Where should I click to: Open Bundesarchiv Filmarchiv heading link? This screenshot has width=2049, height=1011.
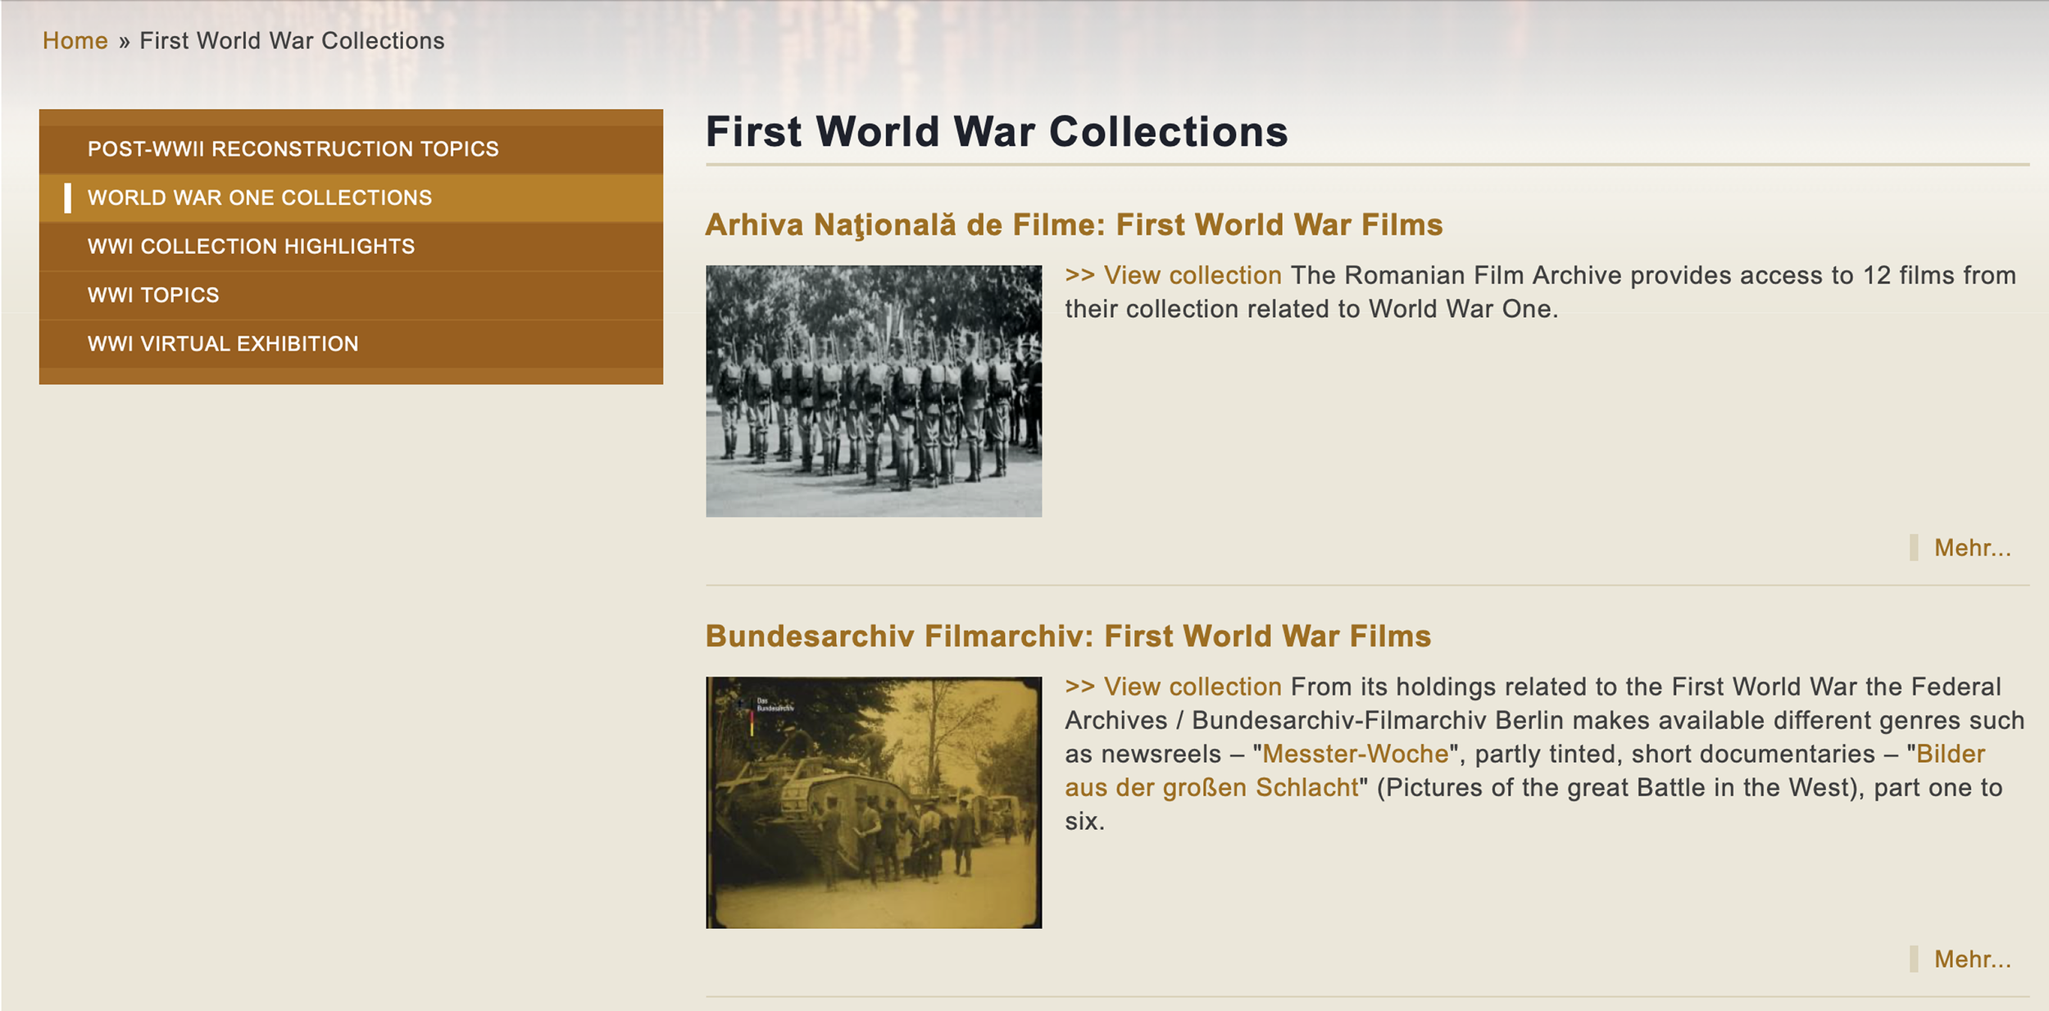[1068, 637]
